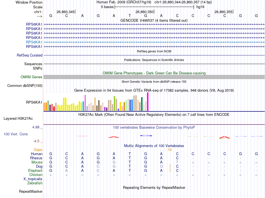
Task: Click the orange Gaps label
Action: 38,150
